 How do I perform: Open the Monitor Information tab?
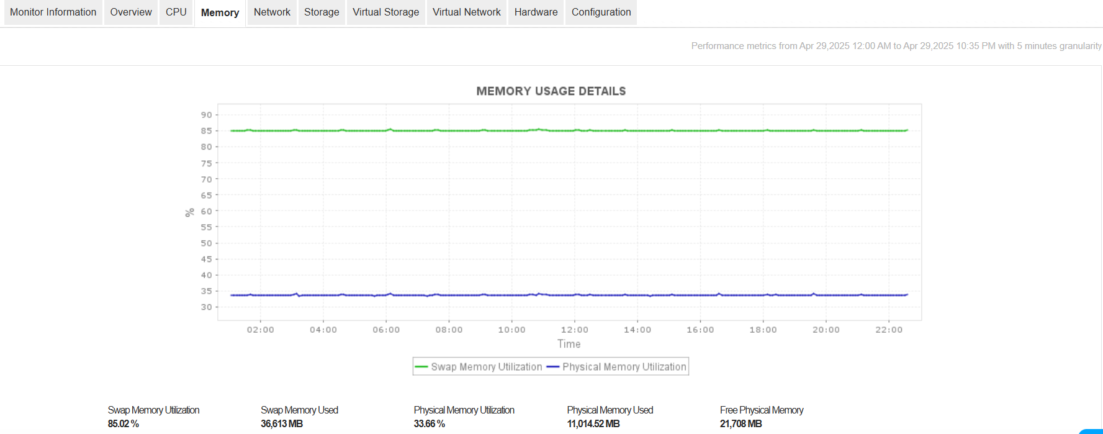click(53, 12)
